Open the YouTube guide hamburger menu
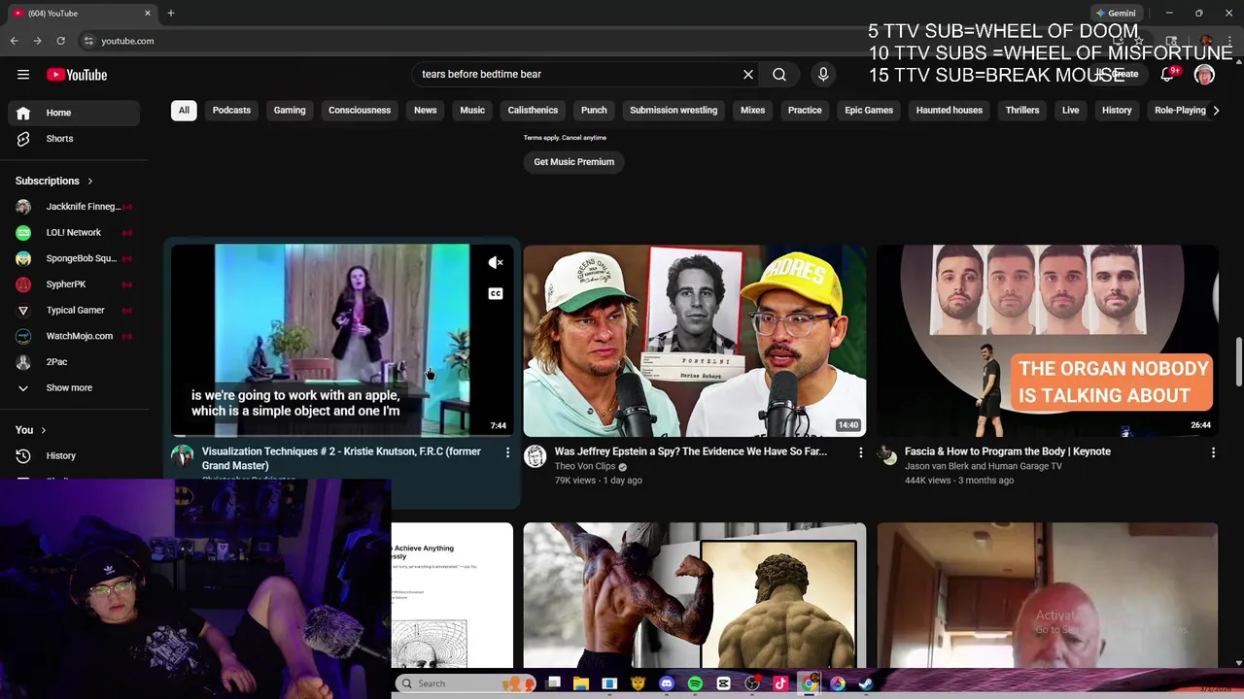 [23, 75]
